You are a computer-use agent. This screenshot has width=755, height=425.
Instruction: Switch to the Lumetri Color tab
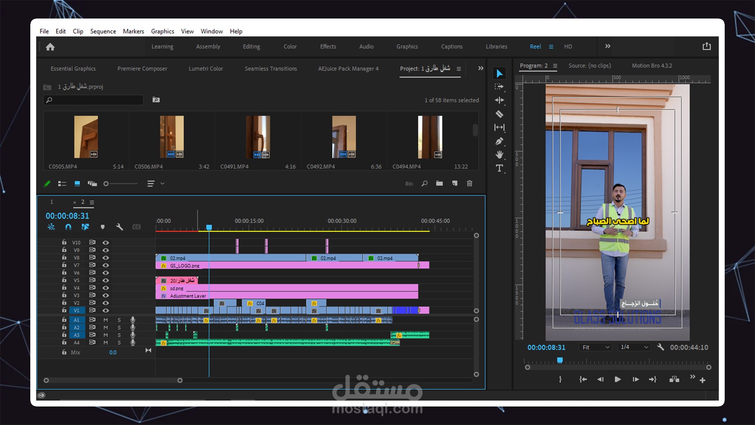point(206,68)
